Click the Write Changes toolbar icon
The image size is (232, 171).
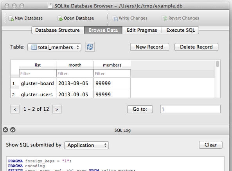click(115, 18)
